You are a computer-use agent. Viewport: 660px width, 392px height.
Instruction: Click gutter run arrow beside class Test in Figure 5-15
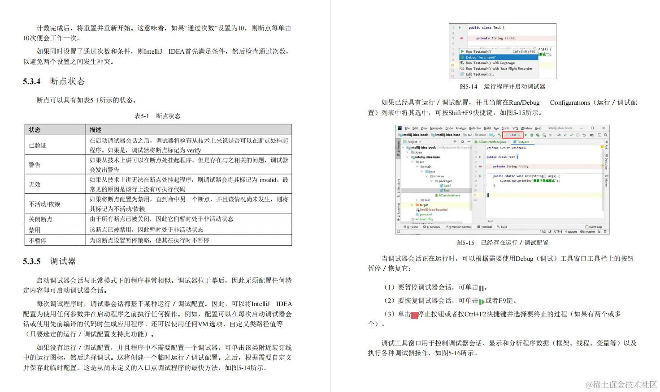click(480, 157)
